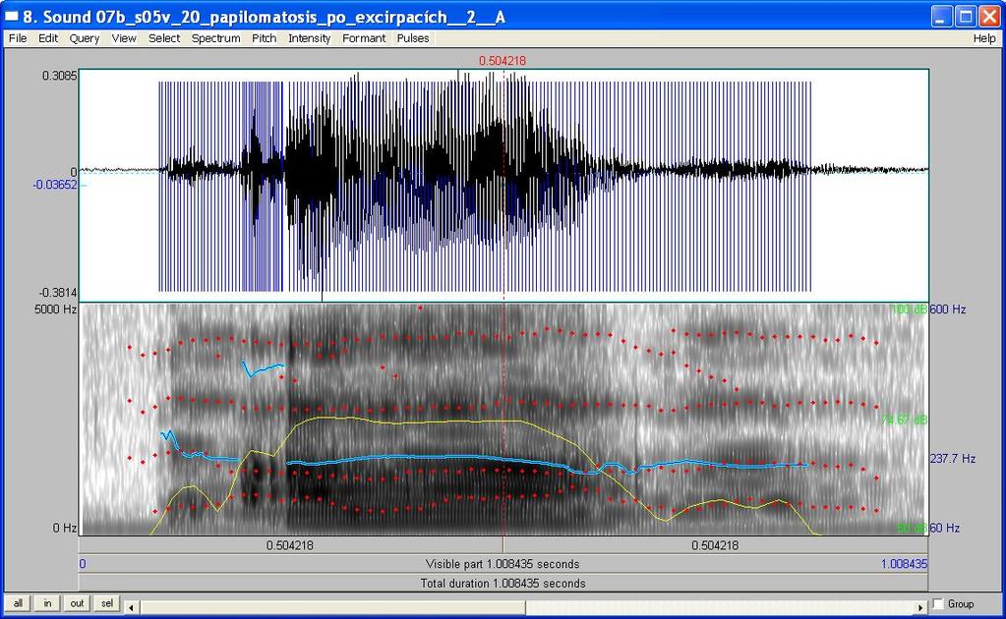Open the Intensity menu
1006x619 pixels.
309,38
